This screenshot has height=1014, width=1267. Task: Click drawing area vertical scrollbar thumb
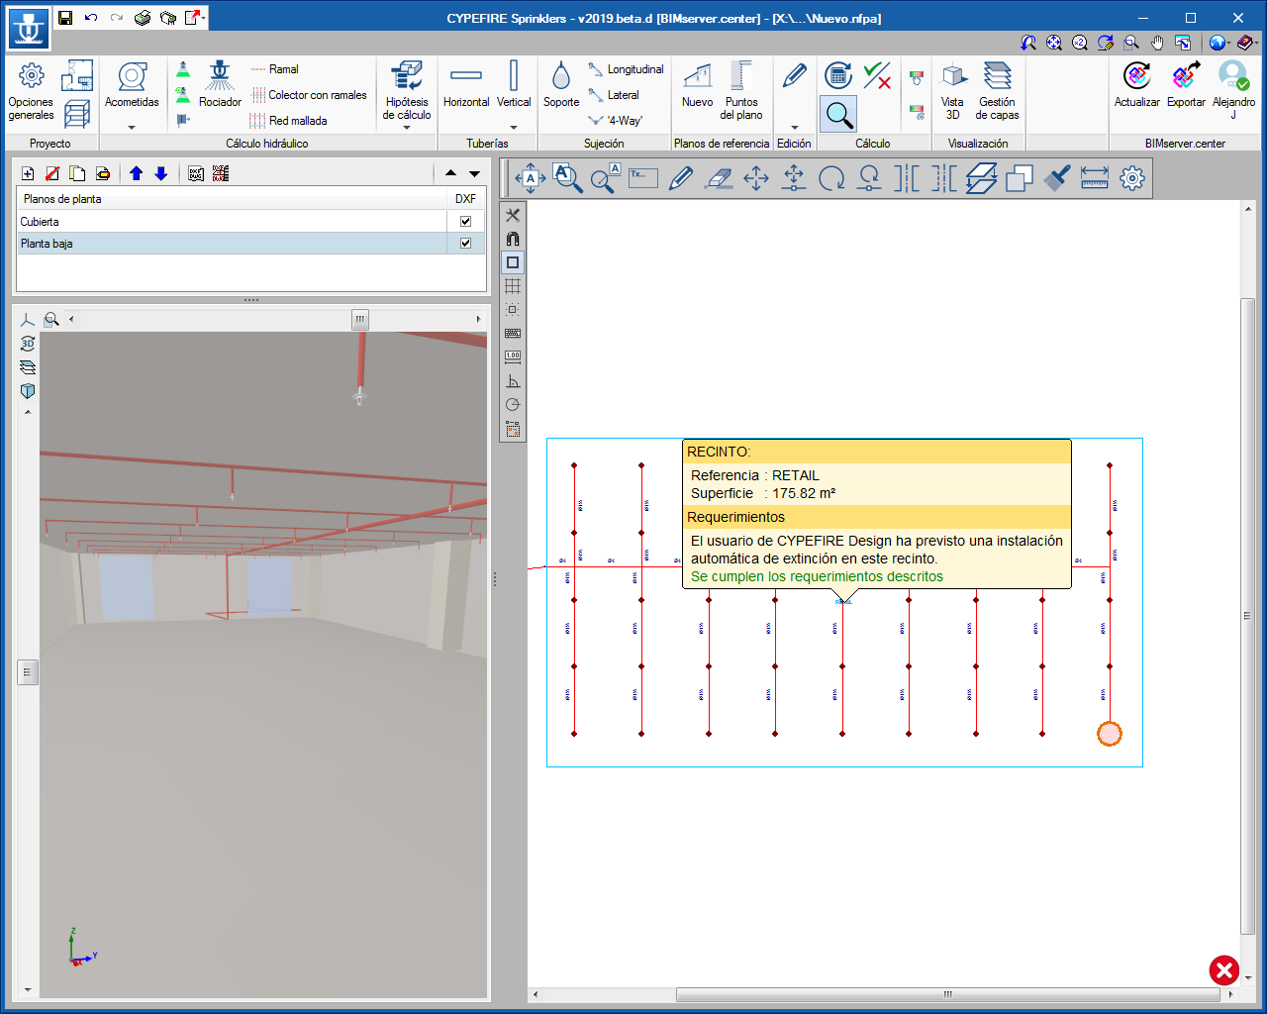pyautogui.click(x=1247, y=615)
